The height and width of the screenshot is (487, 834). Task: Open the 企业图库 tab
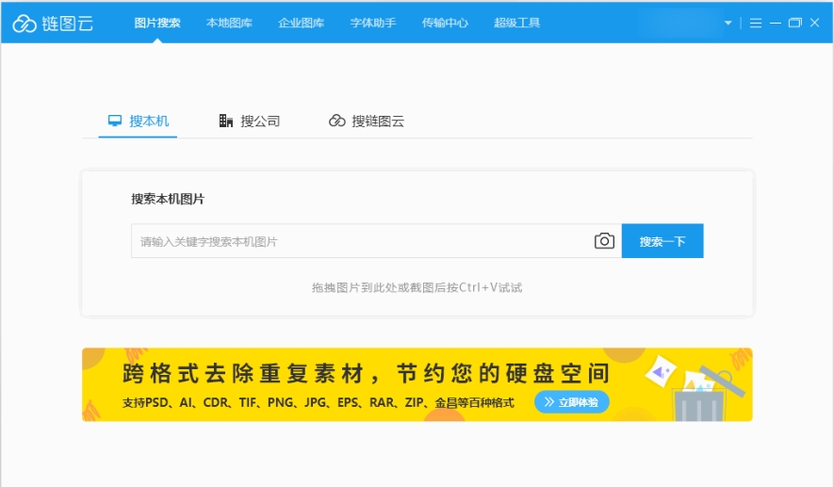(x=301, y=23)
